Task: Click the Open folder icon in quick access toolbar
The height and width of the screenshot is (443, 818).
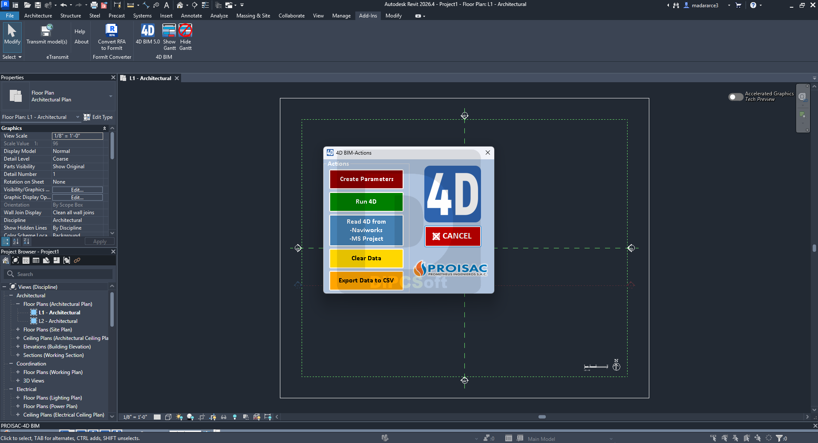Action: (27, 5)
